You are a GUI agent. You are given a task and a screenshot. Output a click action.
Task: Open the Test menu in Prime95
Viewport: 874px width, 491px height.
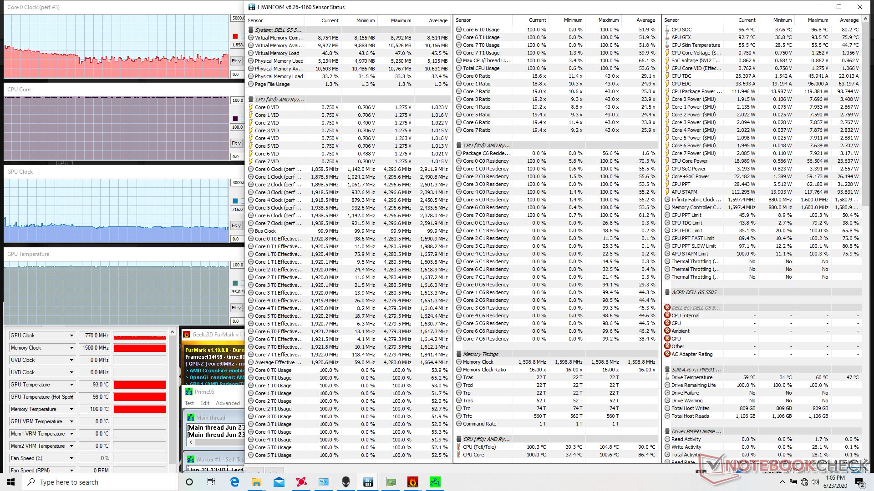coord(189,403)
